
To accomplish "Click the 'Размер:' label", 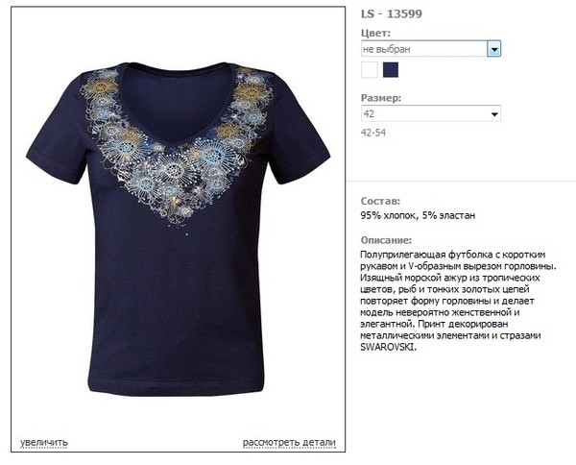I will pos(381,98).
